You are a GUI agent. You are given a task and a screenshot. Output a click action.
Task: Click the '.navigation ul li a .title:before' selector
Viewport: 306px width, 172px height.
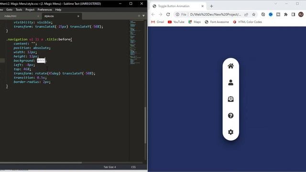tap(39, 39)
